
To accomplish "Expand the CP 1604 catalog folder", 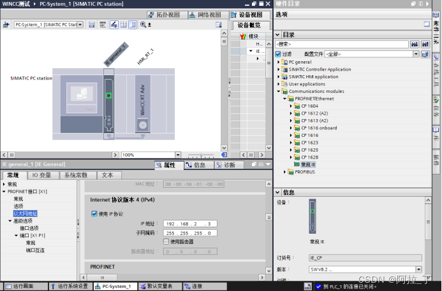I will click(291, 106).
